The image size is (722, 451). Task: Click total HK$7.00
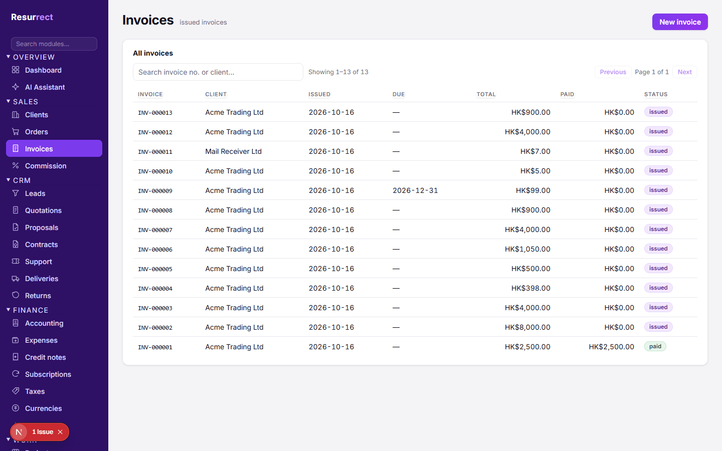click(535, 151)
